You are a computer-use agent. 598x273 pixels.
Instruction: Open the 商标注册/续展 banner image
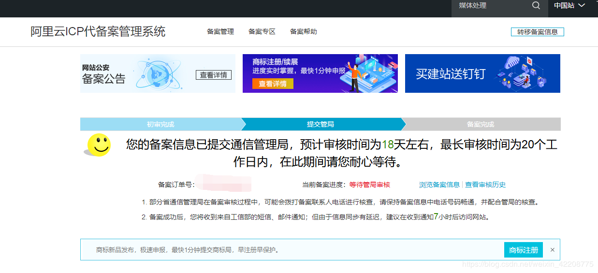320,73
